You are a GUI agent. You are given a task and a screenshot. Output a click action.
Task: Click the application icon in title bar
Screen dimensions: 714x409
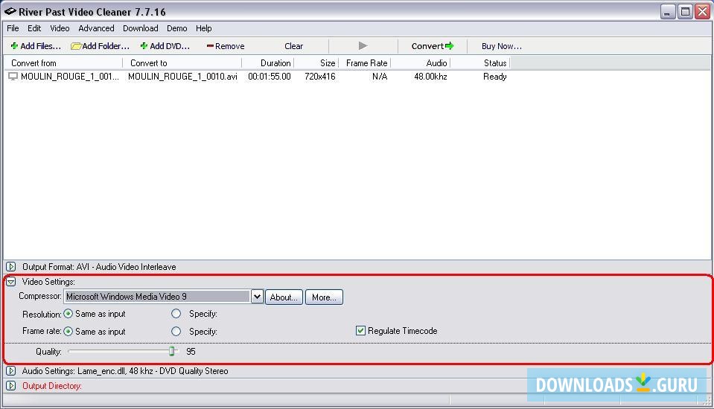10,11
